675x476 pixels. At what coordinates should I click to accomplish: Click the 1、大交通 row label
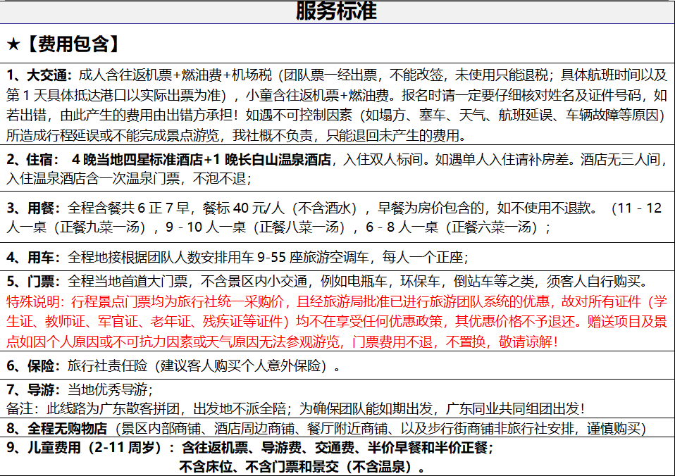point(39,75)
